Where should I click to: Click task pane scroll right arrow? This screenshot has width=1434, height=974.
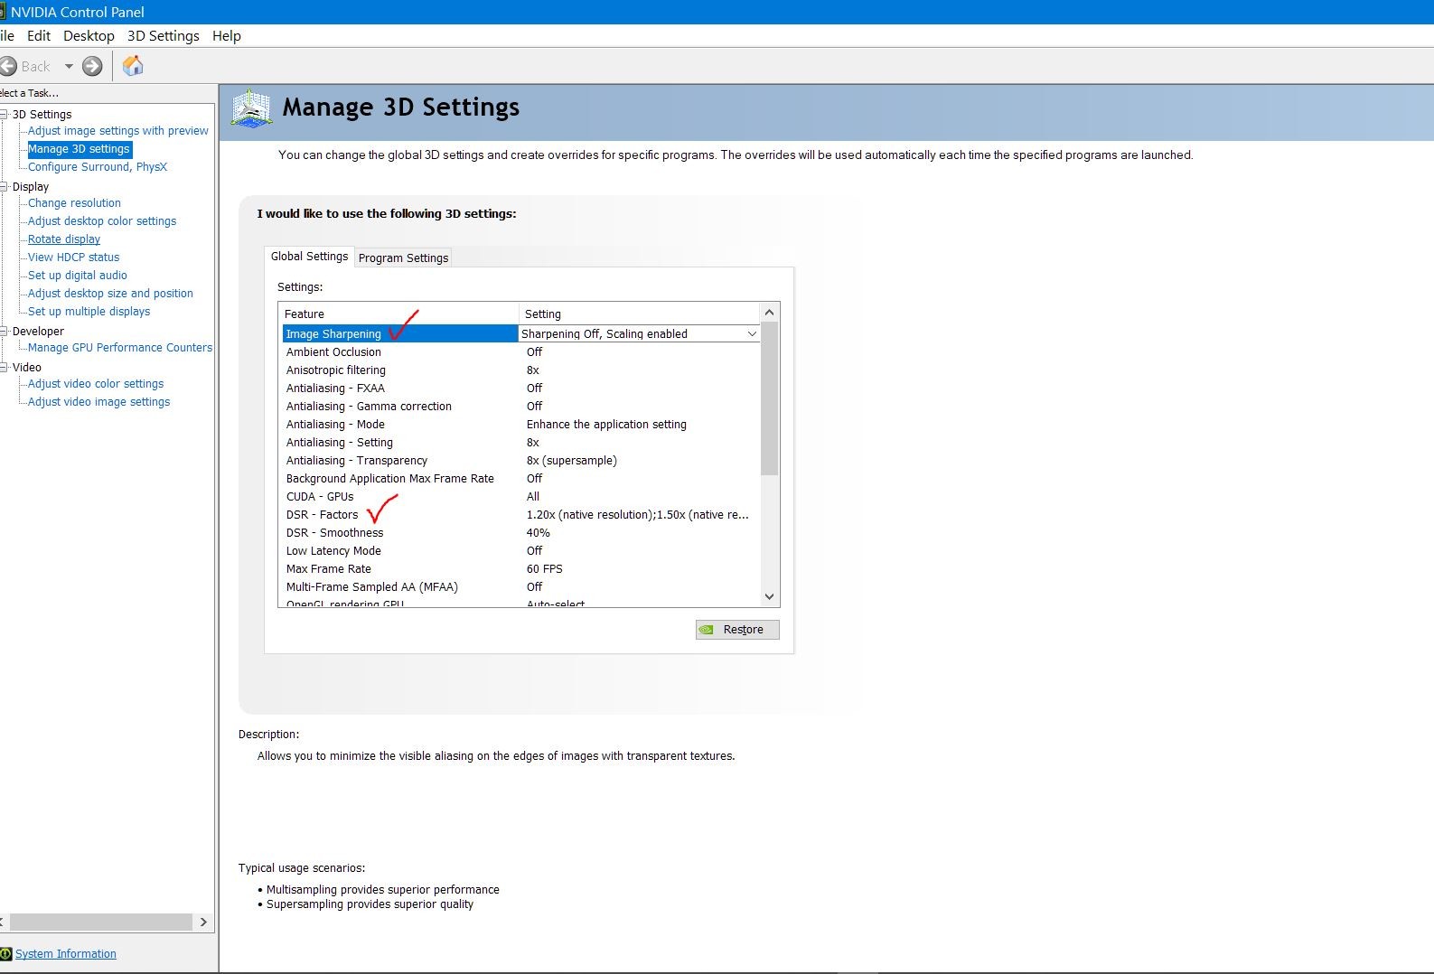pyautogui.click(x=204, y=922)
